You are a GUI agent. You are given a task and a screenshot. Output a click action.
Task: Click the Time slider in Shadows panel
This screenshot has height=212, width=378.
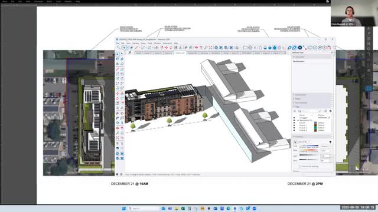click(309, 145)
